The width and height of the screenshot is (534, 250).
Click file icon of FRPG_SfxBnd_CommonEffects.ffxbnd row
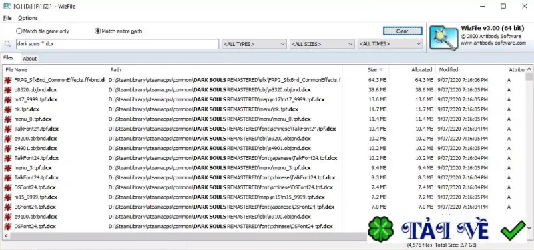click(8, 80)
